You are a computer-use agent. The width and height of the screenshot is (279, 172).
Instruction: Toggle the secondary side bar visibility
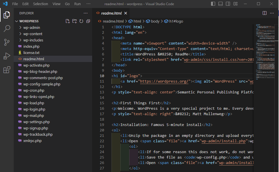pos(228,4)
